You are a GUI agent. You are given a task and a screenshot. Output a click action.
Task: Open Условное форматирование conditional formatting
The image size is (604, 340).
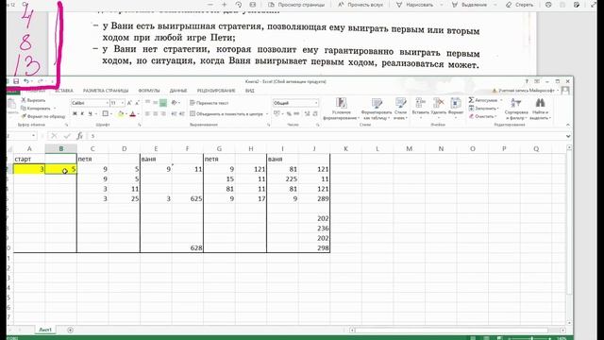pos(341,109)
